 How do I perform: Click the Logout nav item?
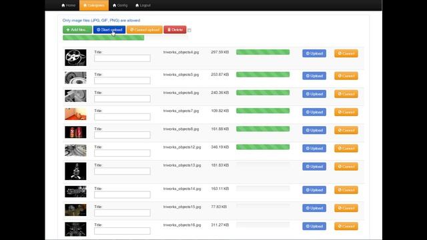[143, 5]
